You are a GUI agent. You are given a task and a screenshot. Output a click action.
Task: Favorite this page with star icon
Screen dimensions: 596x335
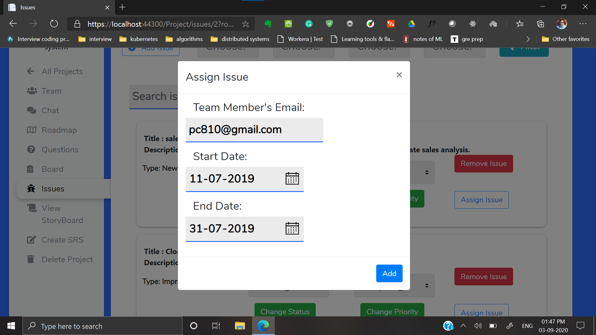coord(246,24)
